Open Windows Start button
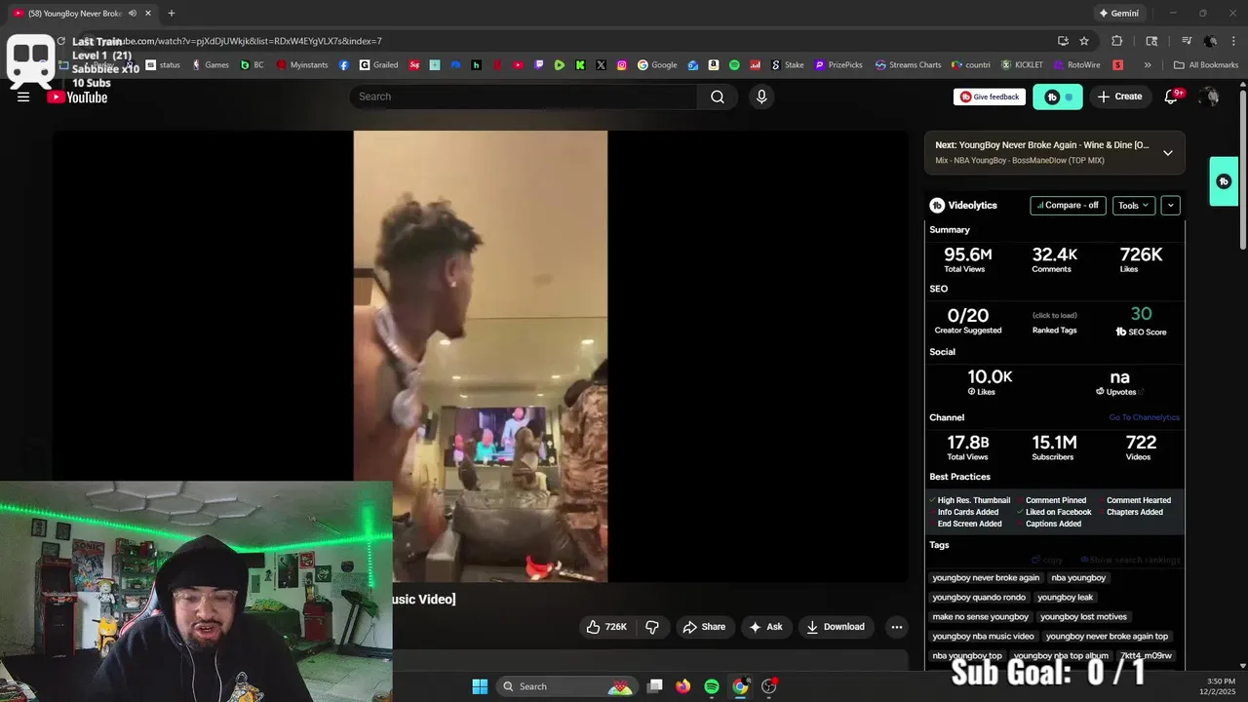The height and width of the screenshot is (702, 1248). (x=480, y=686)
